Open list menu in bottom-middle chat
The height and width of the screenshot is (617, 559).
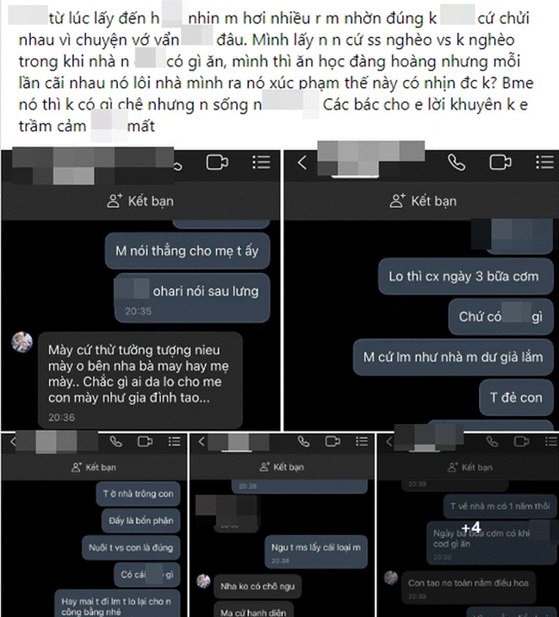pos(362,441)
